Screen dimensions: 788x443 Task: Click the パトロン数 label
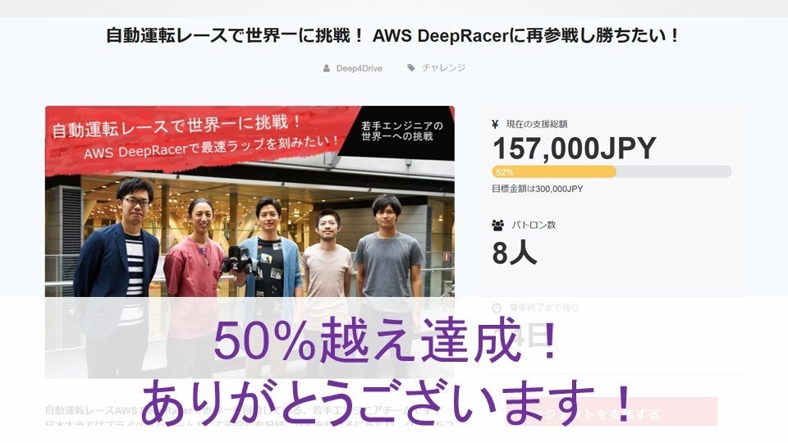tap(534, 225)
